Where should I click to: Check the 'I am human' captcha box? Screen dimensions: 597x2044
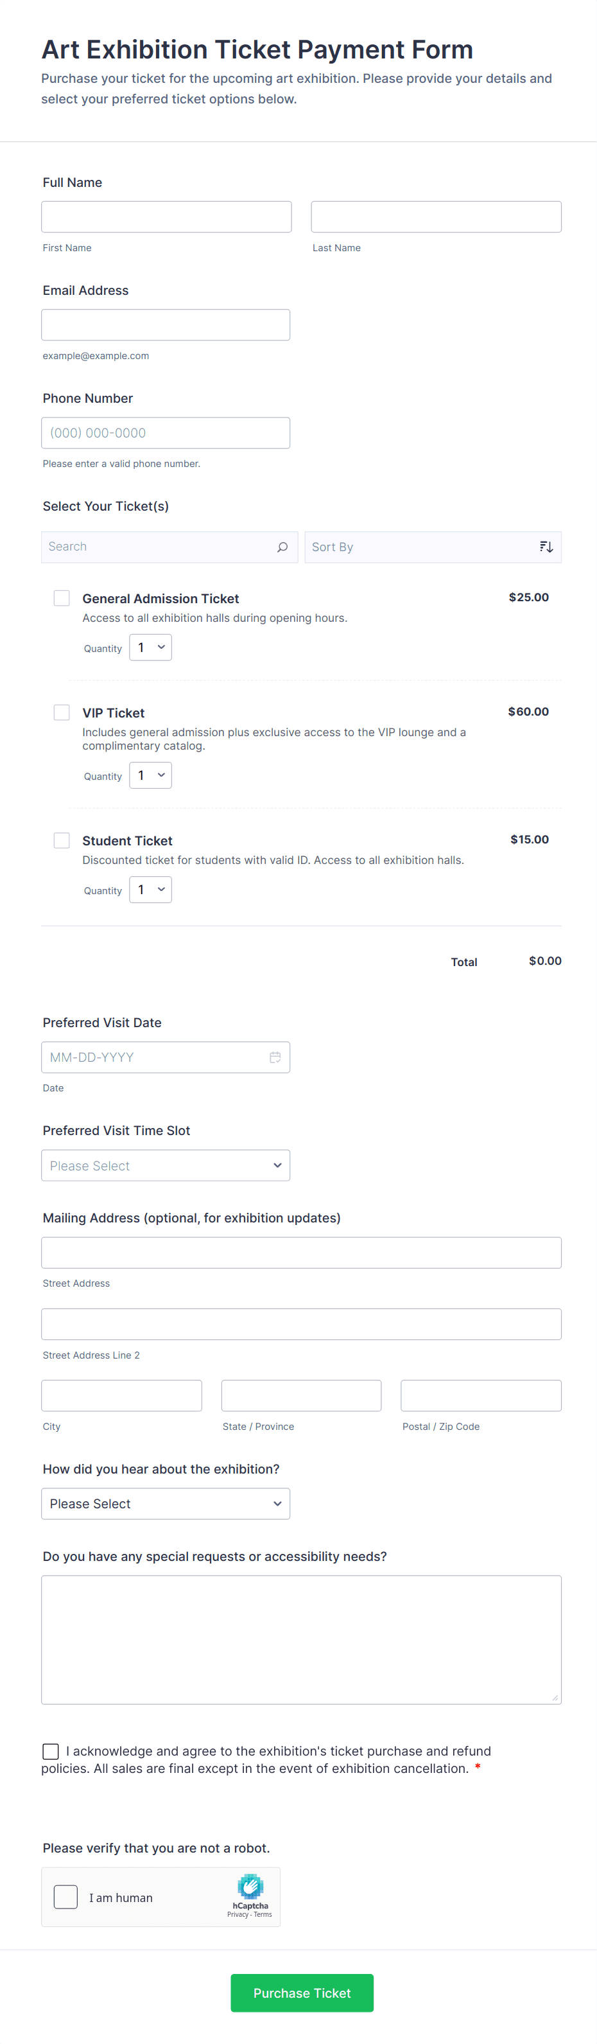tap(66, 1897)
